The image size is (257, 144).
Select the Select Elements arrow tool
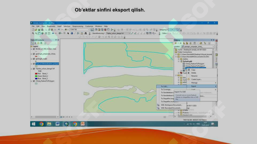click(x=68, y=33)
